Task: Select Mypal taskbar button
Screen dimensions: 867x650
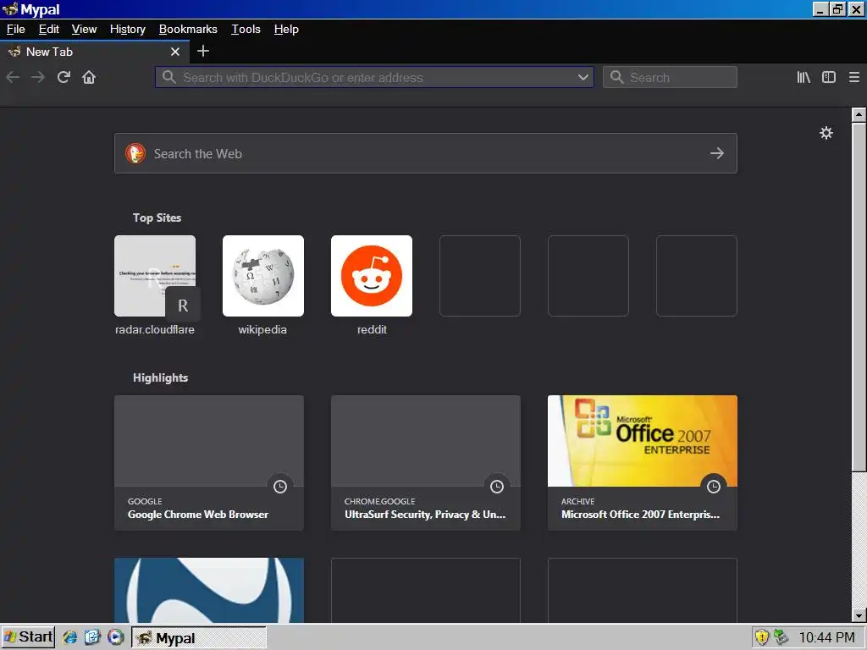Action: tap(198, 637)
